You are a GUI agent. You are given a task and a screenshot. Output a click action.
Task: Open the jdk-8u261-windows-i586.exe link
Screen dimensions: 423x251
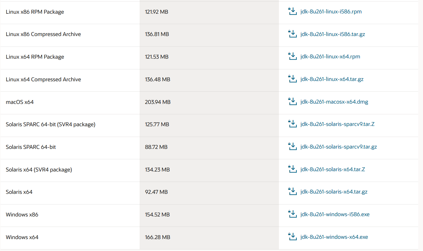click(x=335, y=214)
